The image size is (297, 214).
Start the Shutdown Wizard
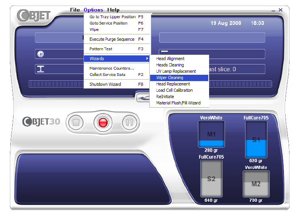point(105,84)
